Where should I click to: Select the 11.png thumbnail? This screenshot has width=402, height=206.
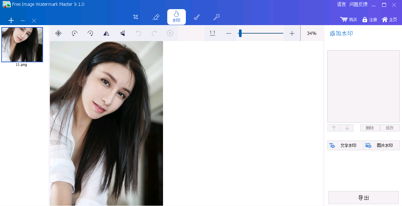tap(22, 45)
